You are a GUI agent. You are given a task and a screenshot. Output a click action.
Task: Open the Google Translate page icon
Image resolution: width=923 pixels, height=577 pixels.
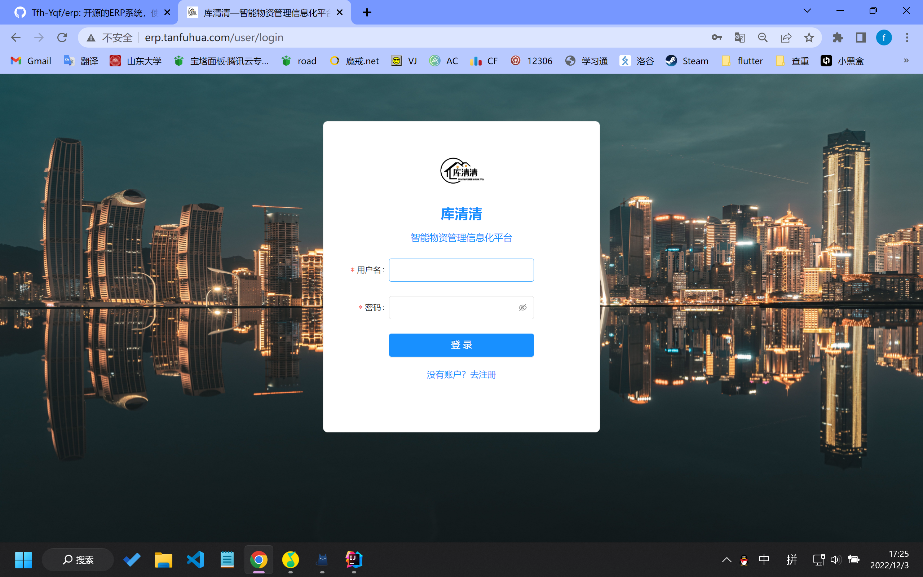pos(739,38)
